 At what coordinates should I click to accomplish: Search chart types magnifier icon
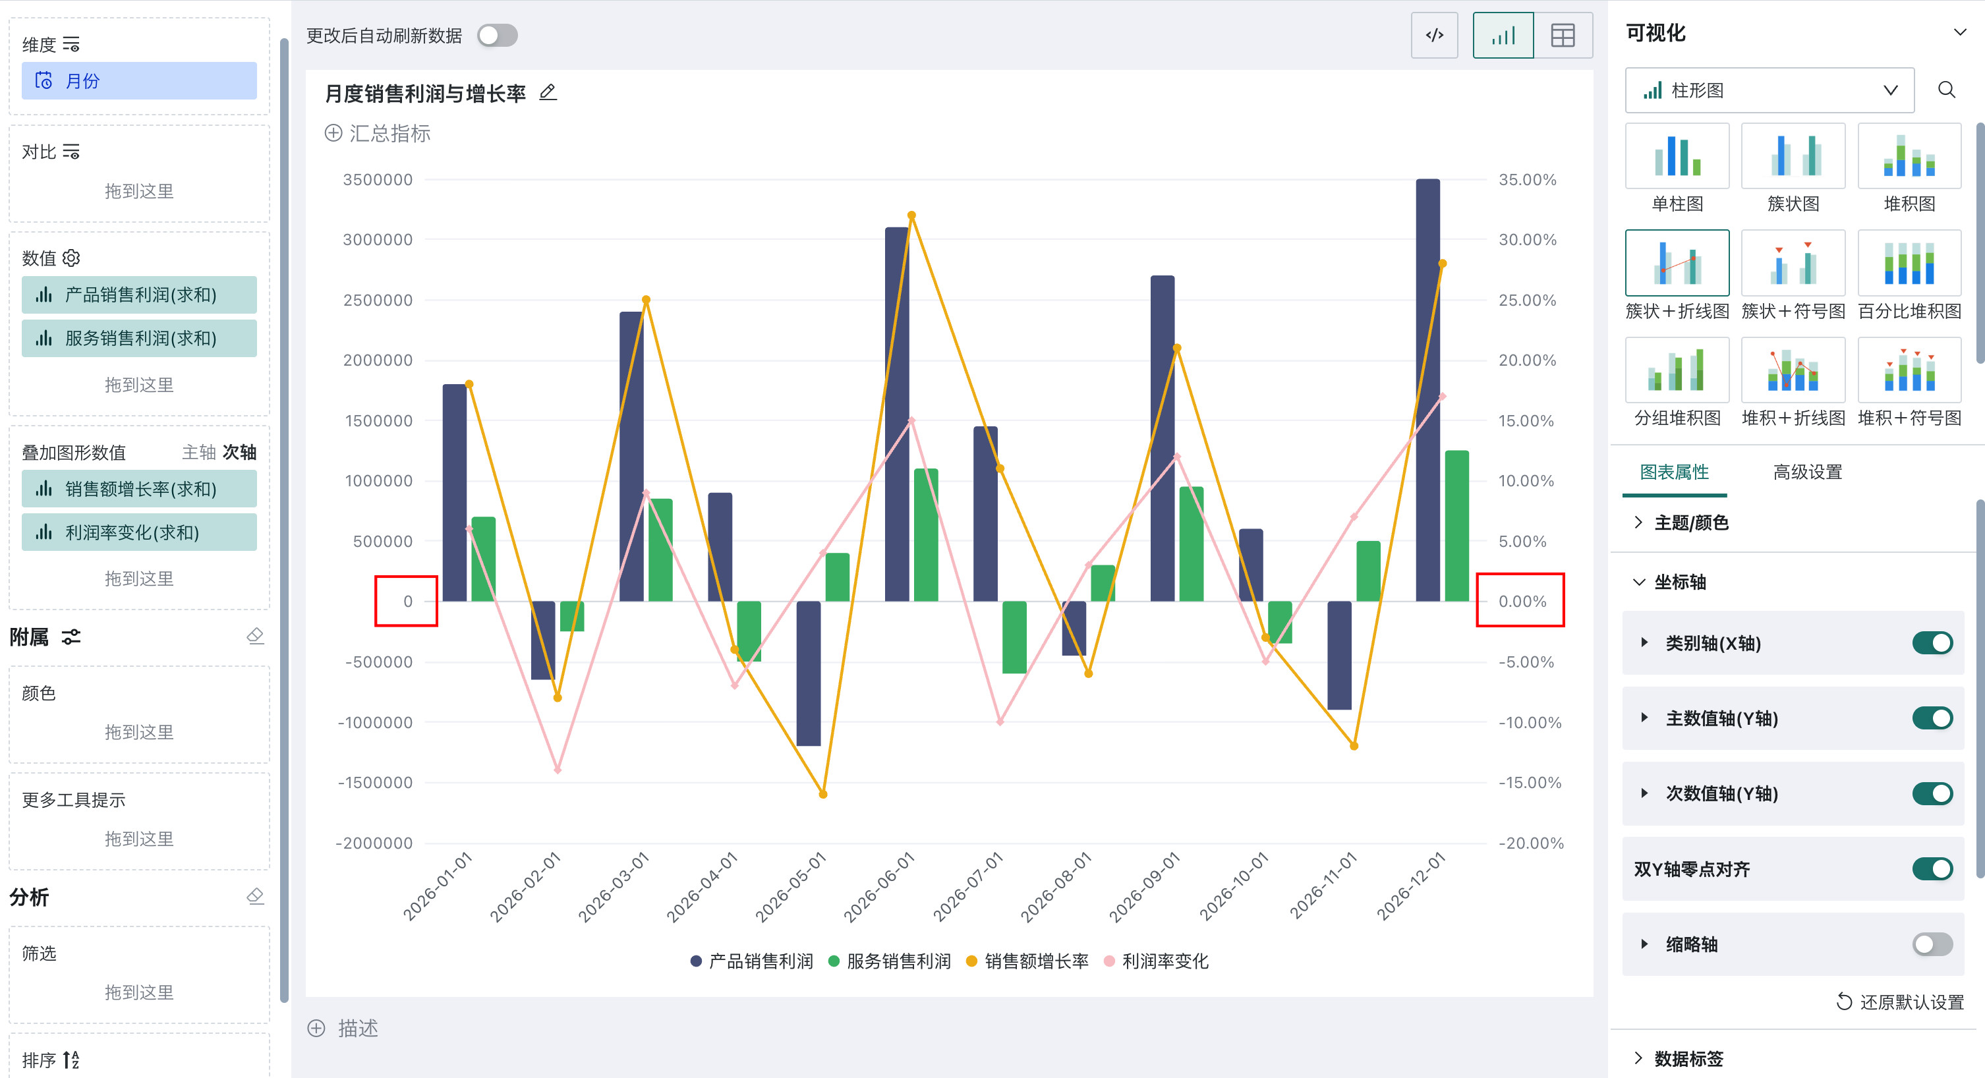(x=1947, y=90)
